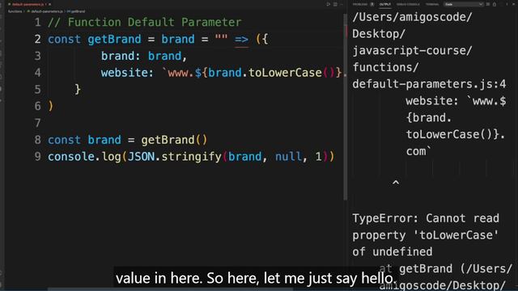Place cursor on getBrand in line 2
Image resolution: width=518 pixels, height=291 pixels.
point(114,40)
